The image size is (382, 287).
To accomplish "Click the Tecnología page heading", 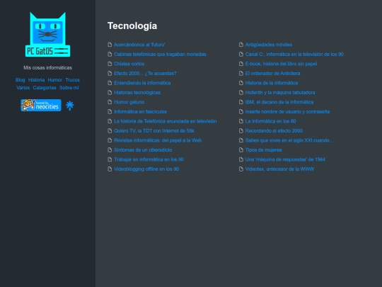I will pos(132,26).
